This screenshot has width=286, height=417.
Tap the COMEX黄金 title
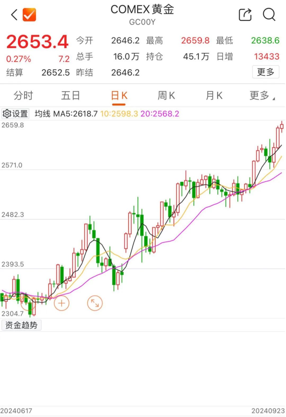pos(142,10)
